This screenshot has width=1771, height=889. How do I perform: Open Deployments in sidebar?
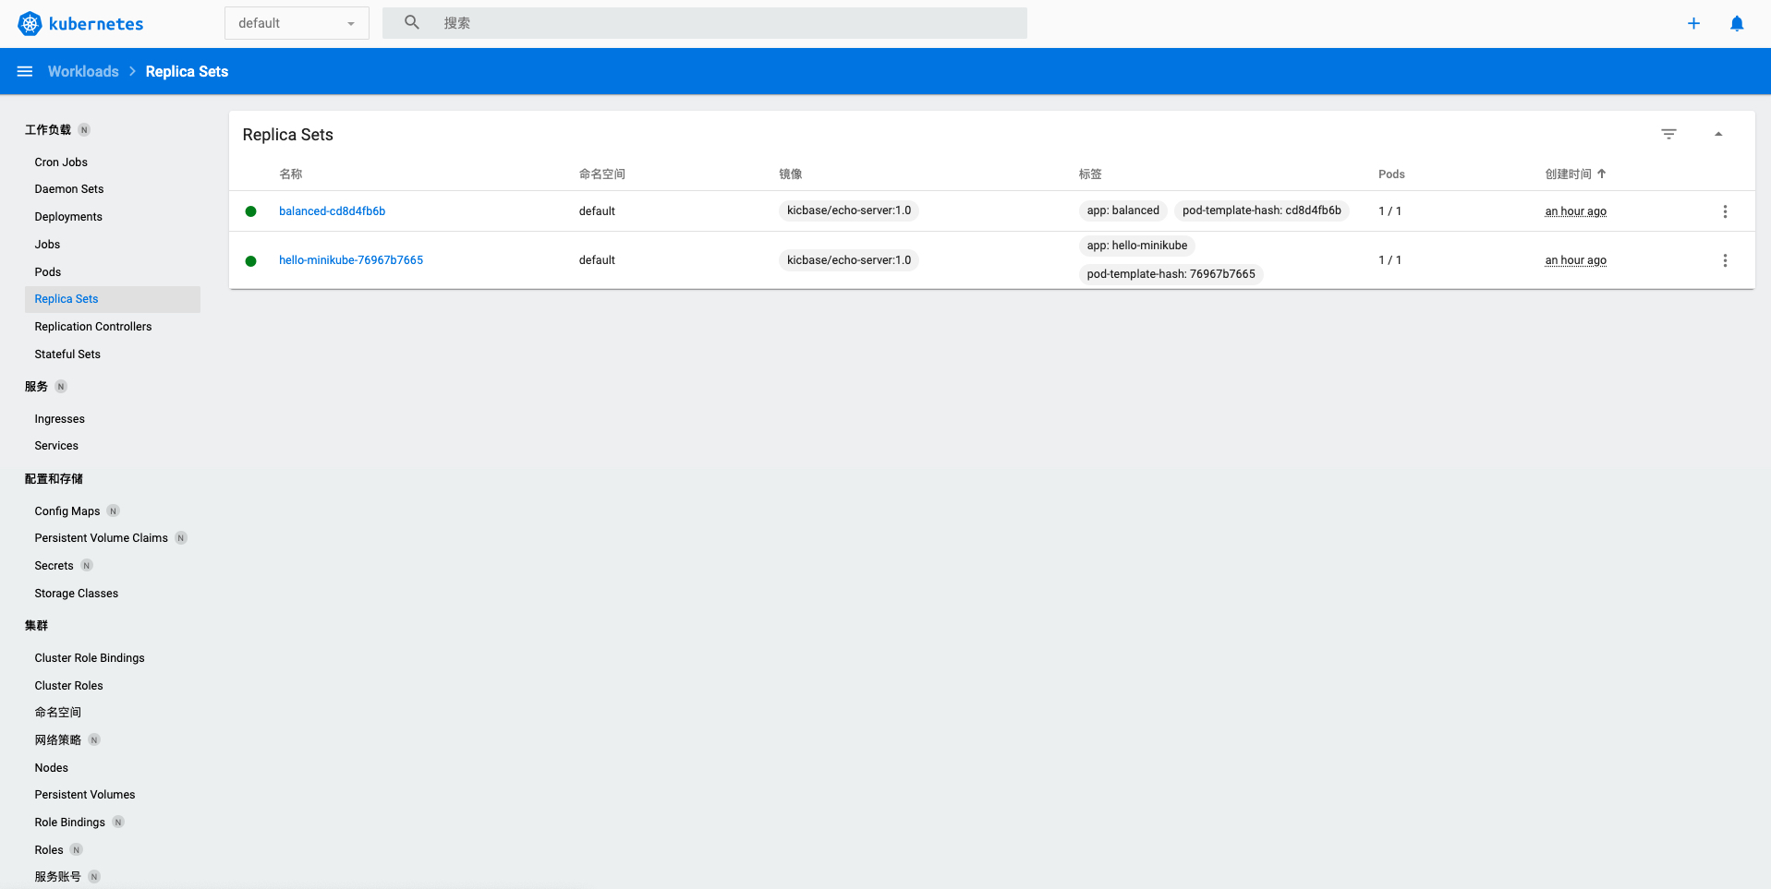click(68, 217)
